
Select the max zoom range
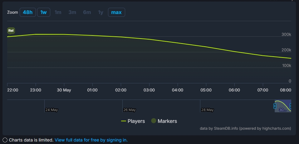(116, 12)
